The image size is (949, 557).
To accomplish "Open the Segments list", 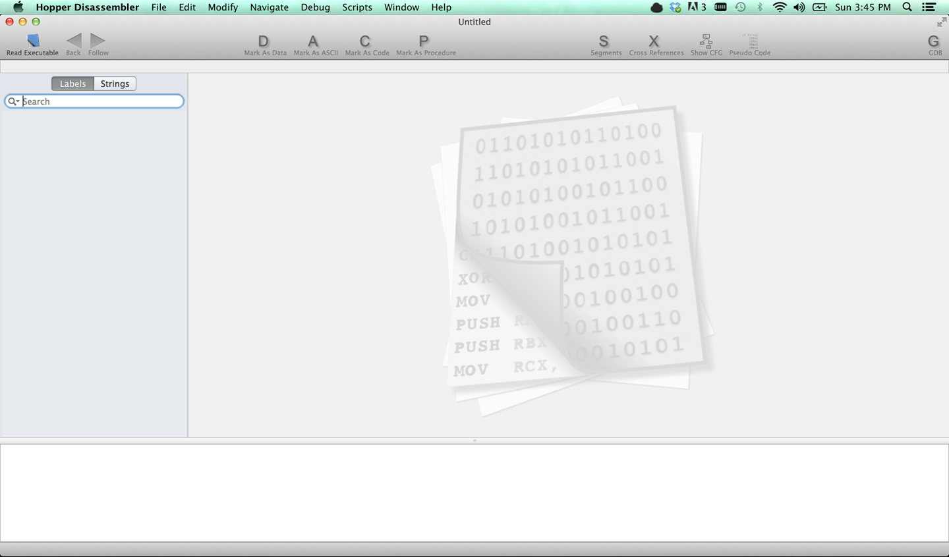I will [x=604, y=41].
